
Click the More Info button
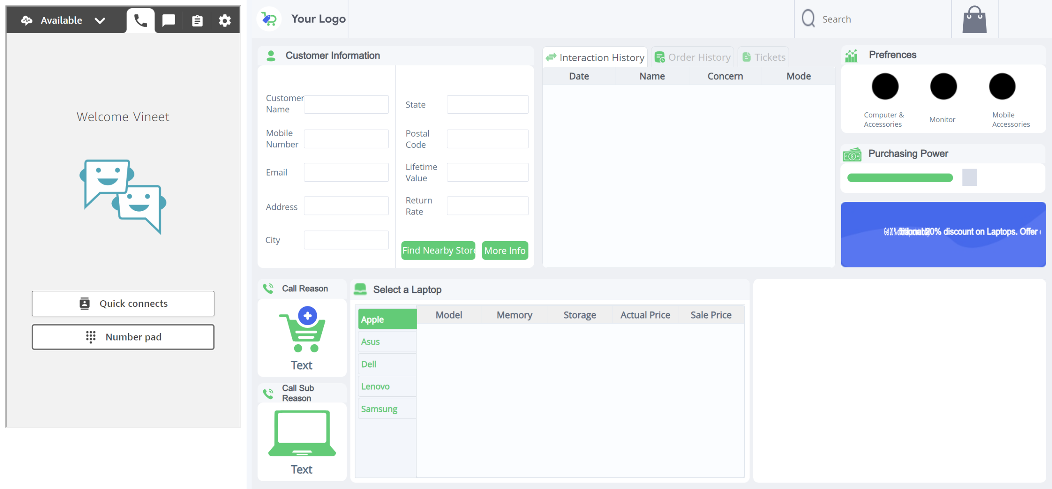pos(505,251)
